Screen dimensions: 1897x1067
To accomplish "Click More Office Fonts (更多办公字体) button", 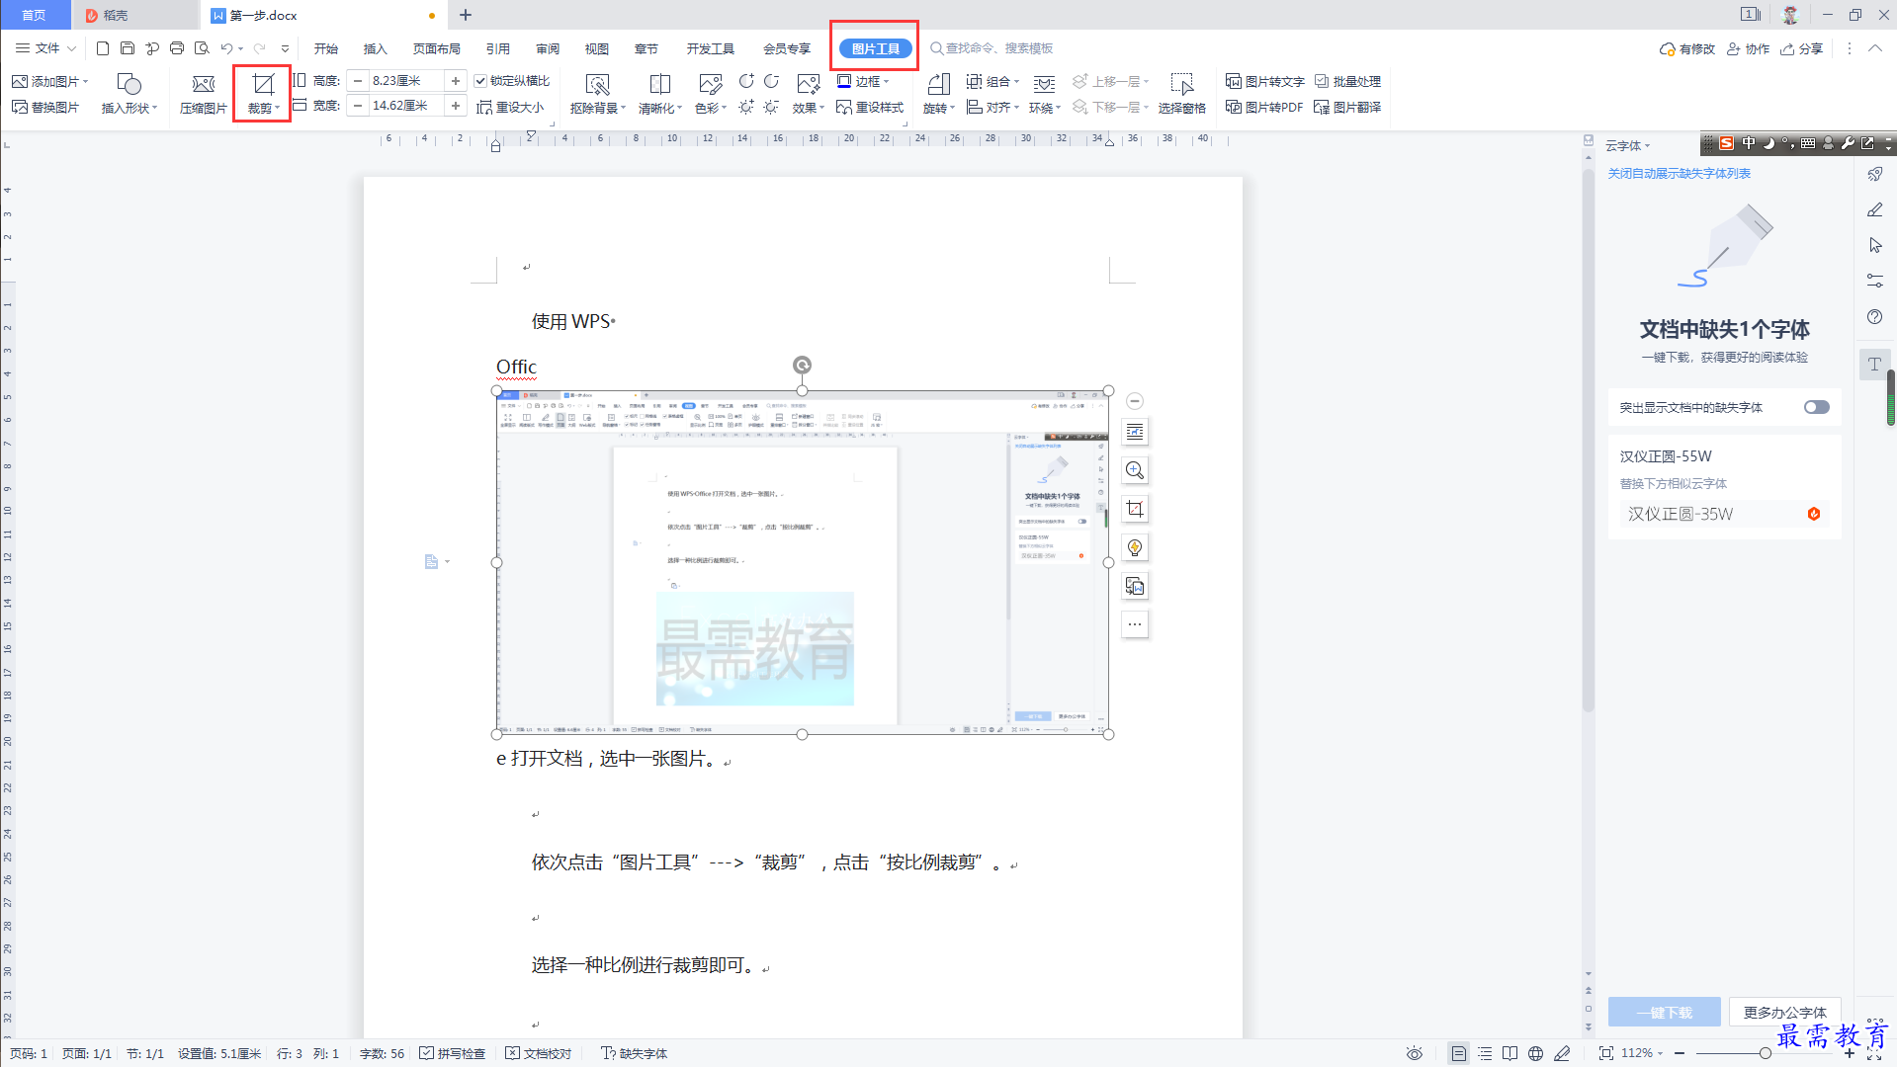I will [1784, 1013].
